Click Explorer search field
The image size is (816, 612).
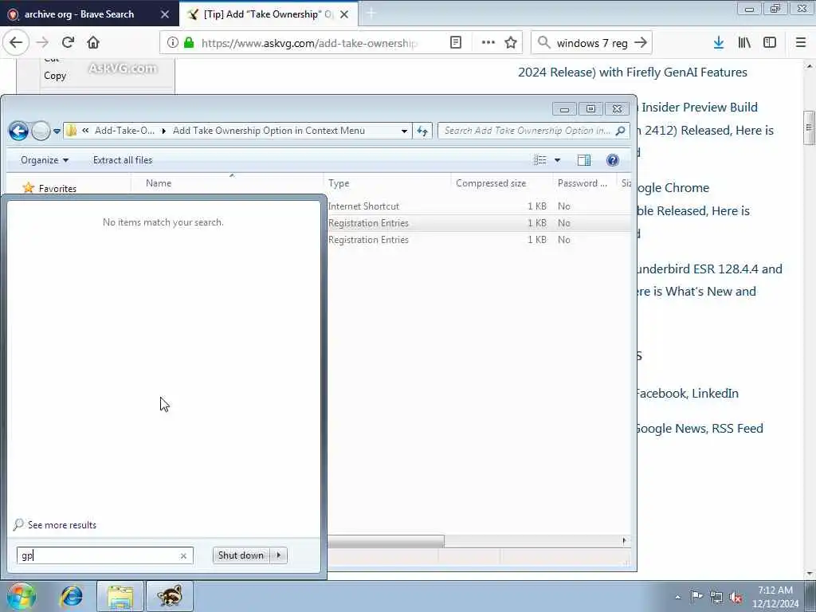coord(528,131)
